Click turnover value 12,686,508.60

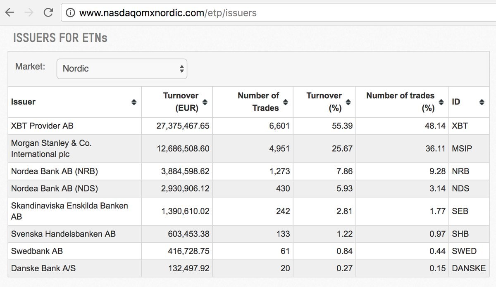pyautogui.click(x=183, y=149)
